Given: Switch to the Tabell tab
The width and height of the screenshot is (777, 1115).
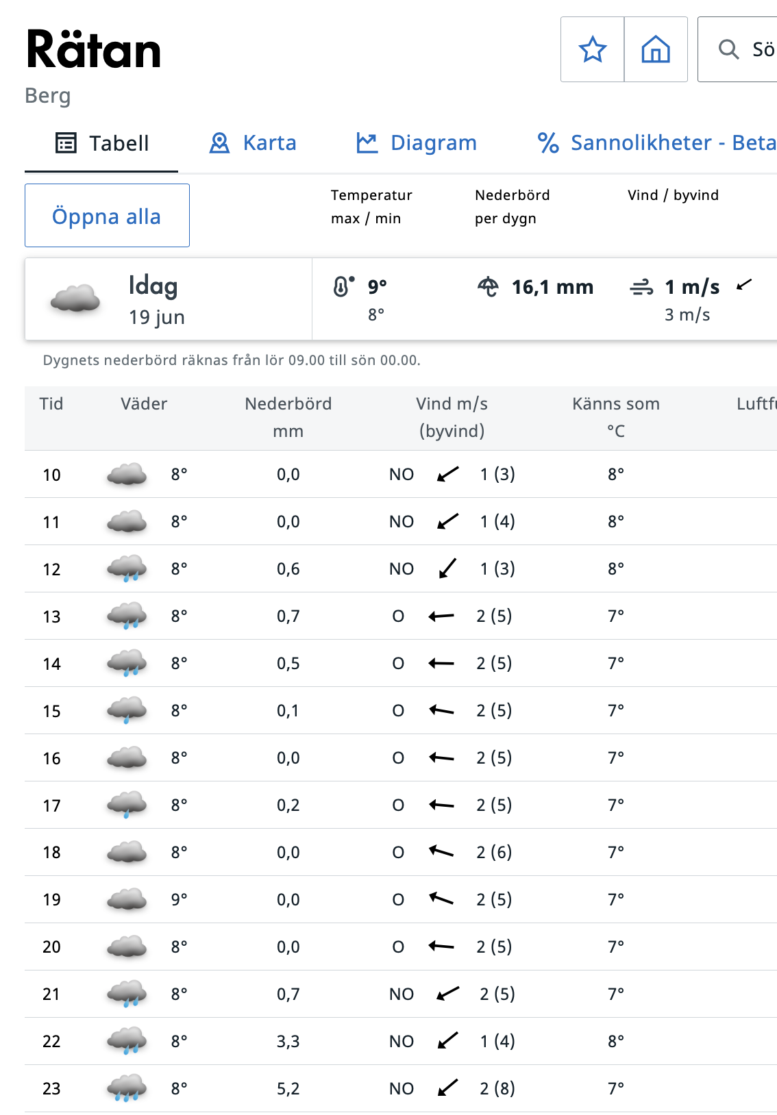Looking at the screenshot, I should 101,143.
